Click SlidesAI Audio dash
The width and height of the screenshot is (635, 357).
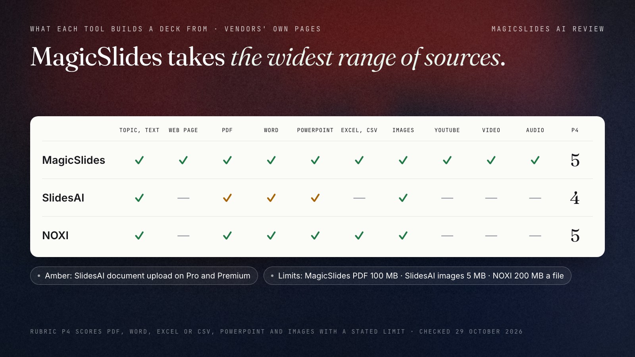(x=535, y=198)
